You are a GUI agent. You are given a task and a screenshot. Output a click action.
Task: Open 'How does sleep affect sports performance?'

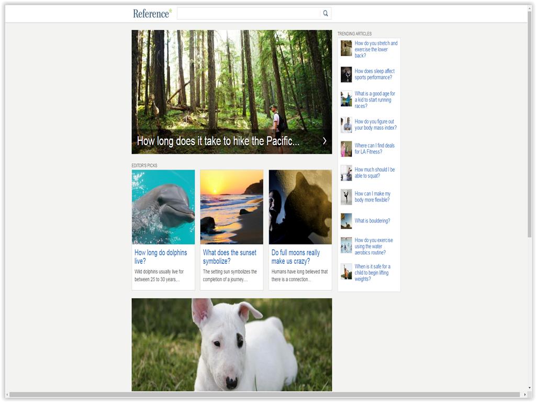374,74
